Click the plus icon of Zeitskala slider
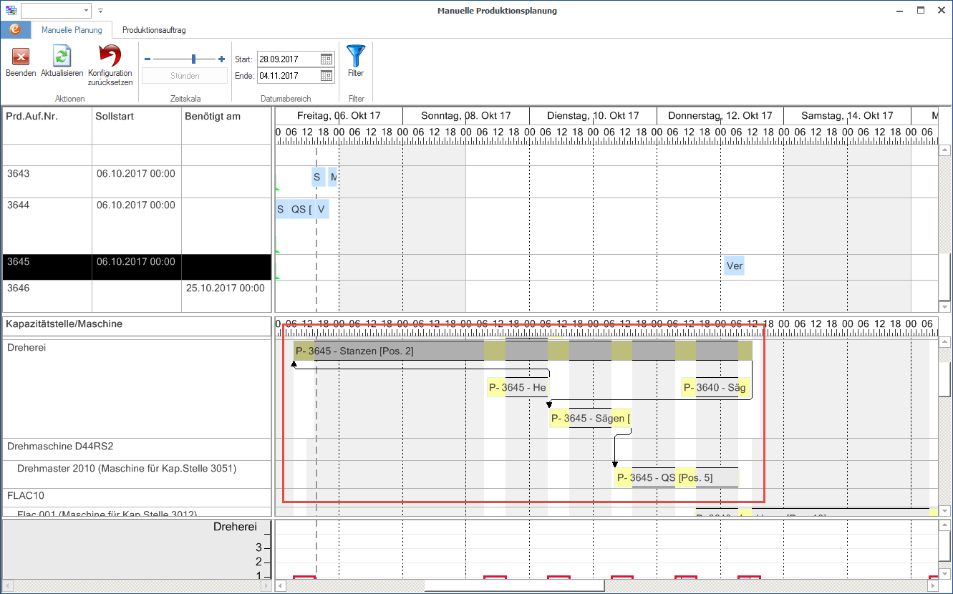 point(221,59)
